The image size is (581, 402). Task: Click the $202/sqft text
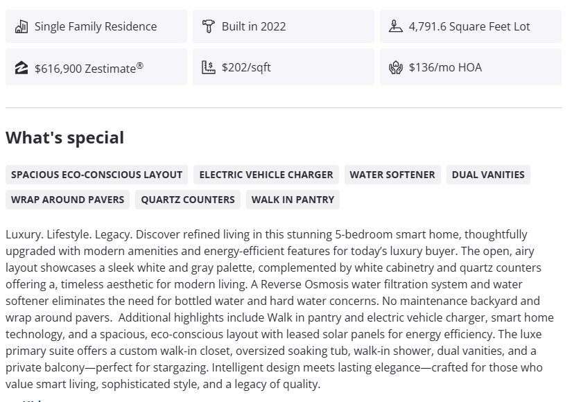[x=246, y=67]
